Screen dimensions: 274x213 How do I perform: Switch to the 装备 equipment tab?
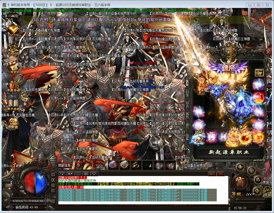coord(187,83)
